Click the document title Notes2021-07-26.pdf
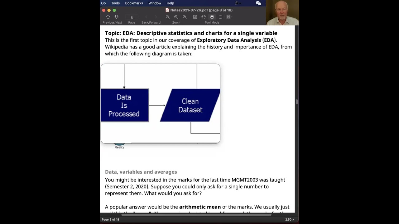Screen dimensions: 399x224 pos(189,10)
